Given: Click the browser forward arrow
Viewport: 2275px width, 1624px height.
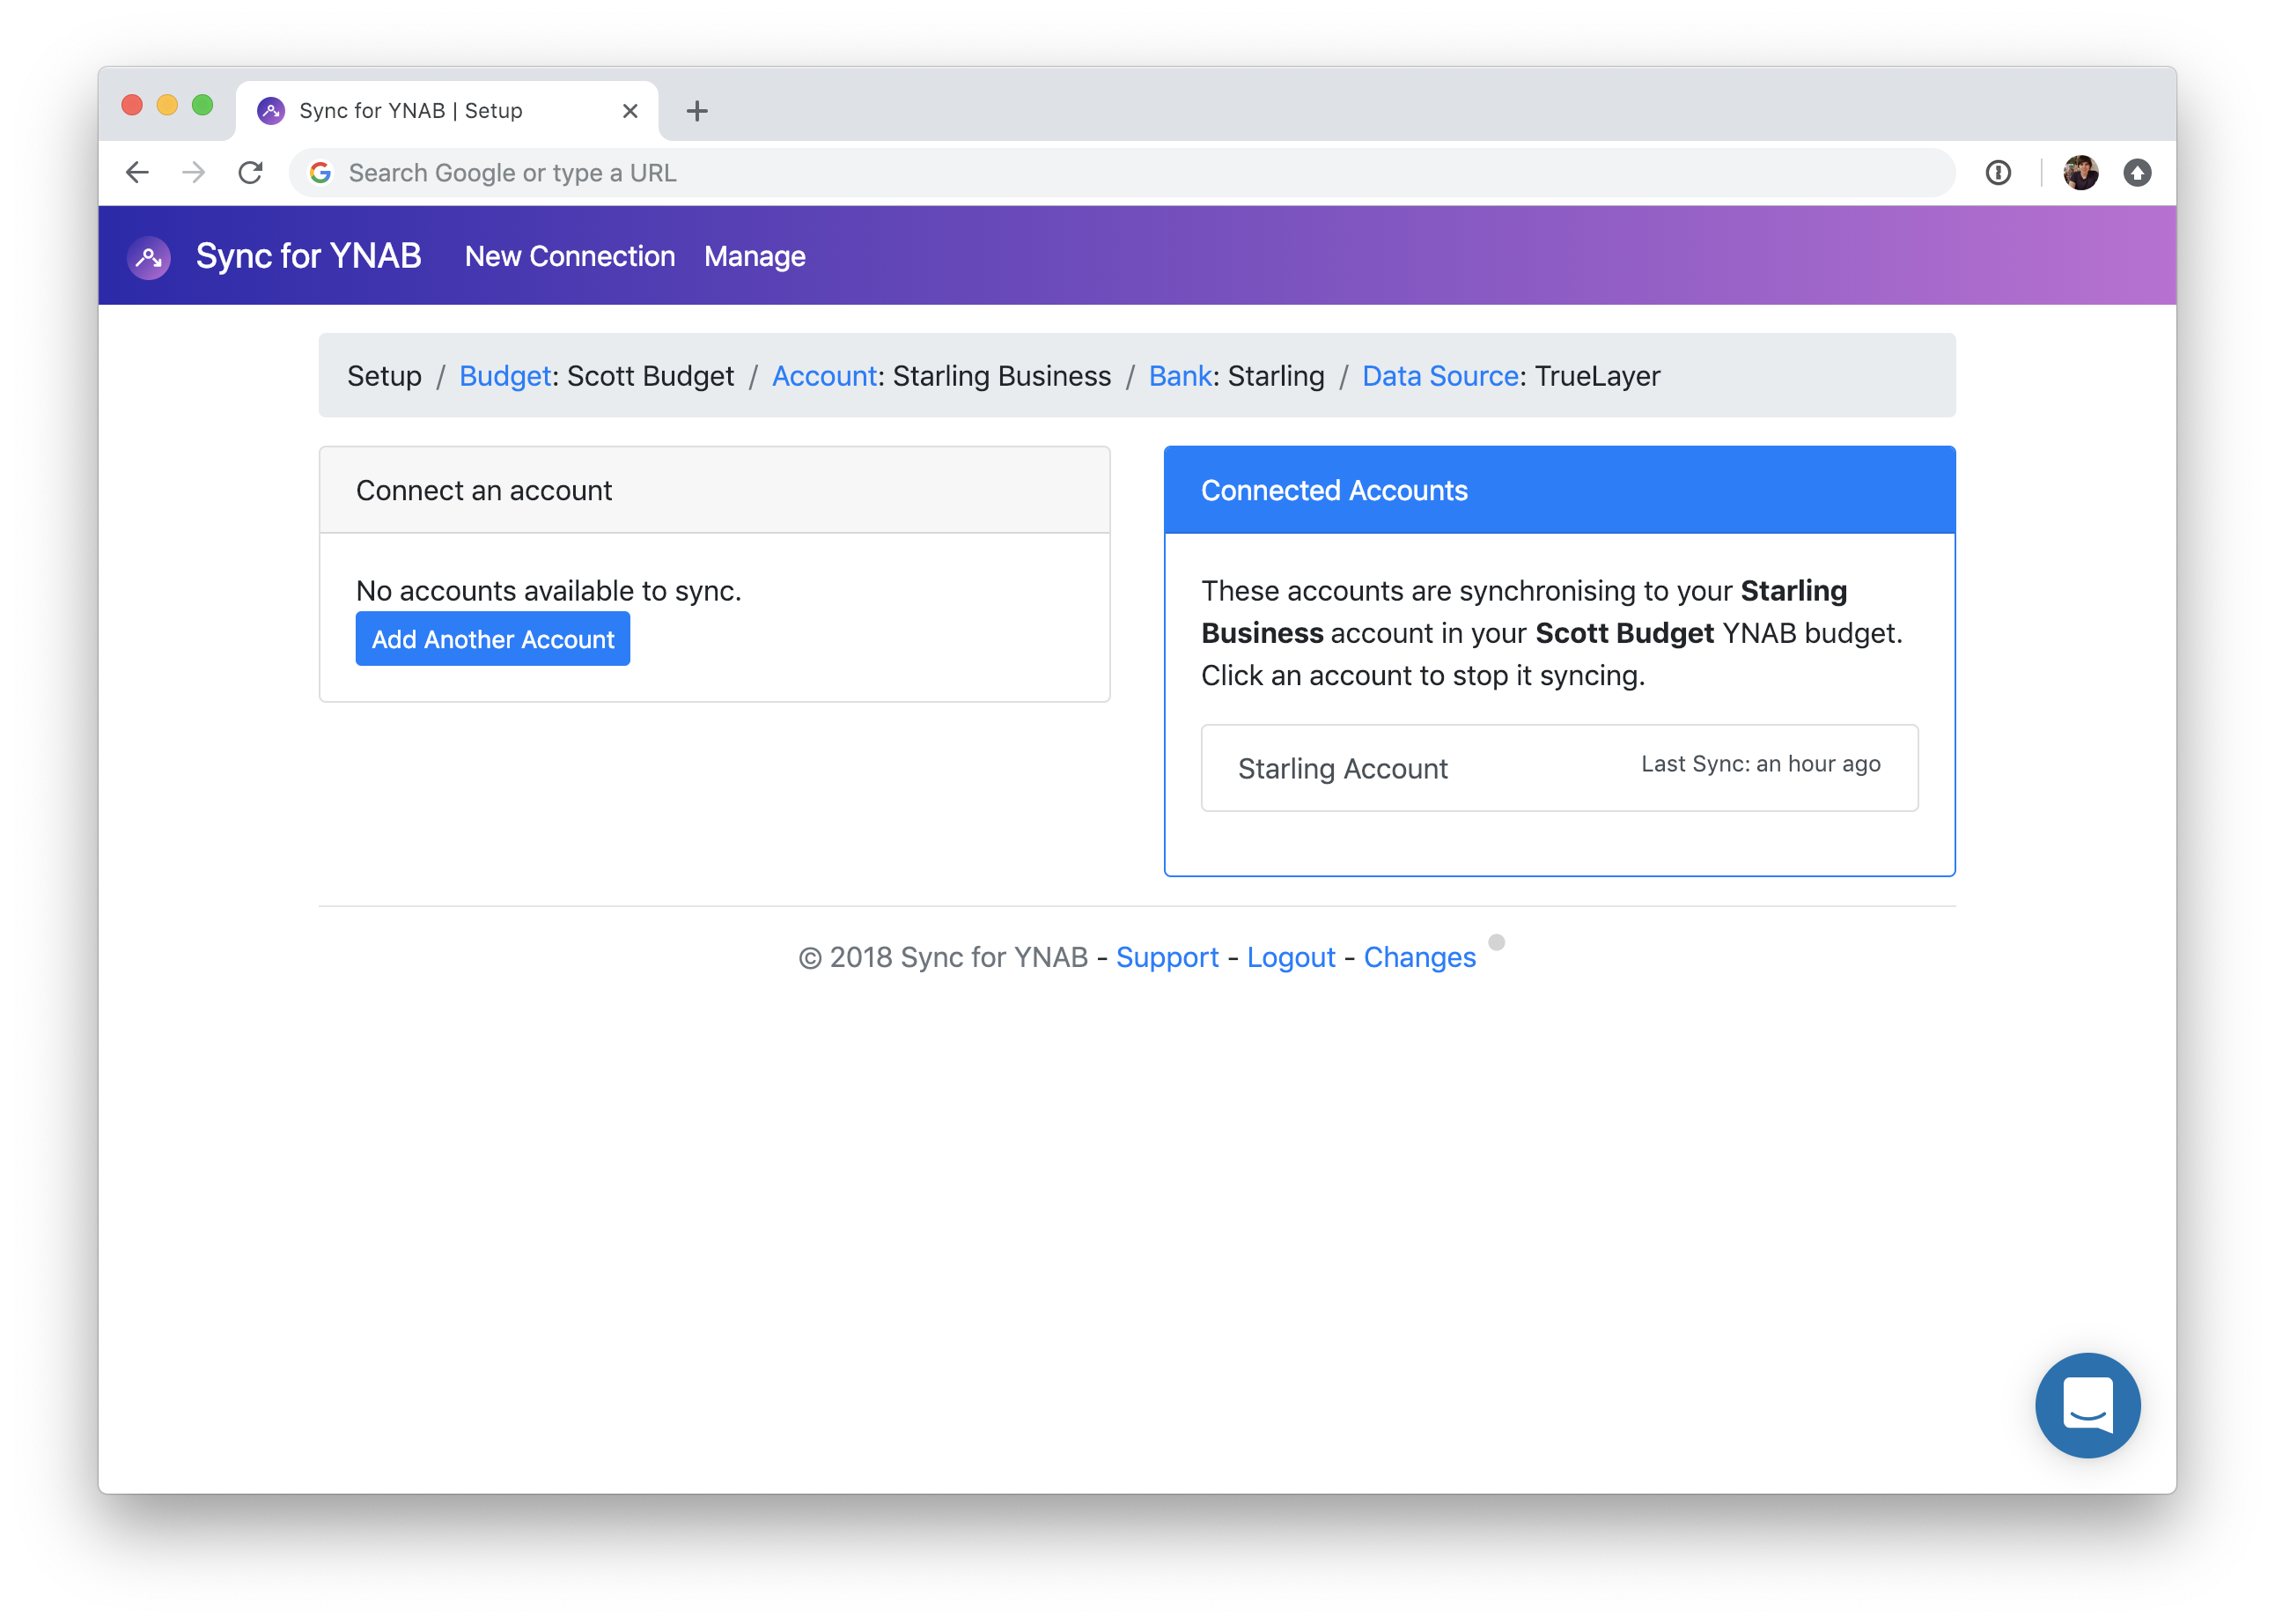Looking at the screenshot, I should coord(194,173).
